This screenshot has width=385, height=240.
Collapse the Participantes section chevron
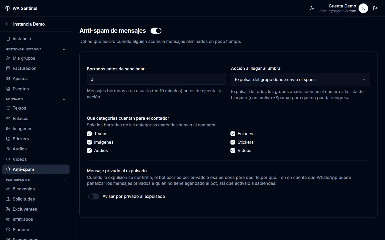coord(64,180)
